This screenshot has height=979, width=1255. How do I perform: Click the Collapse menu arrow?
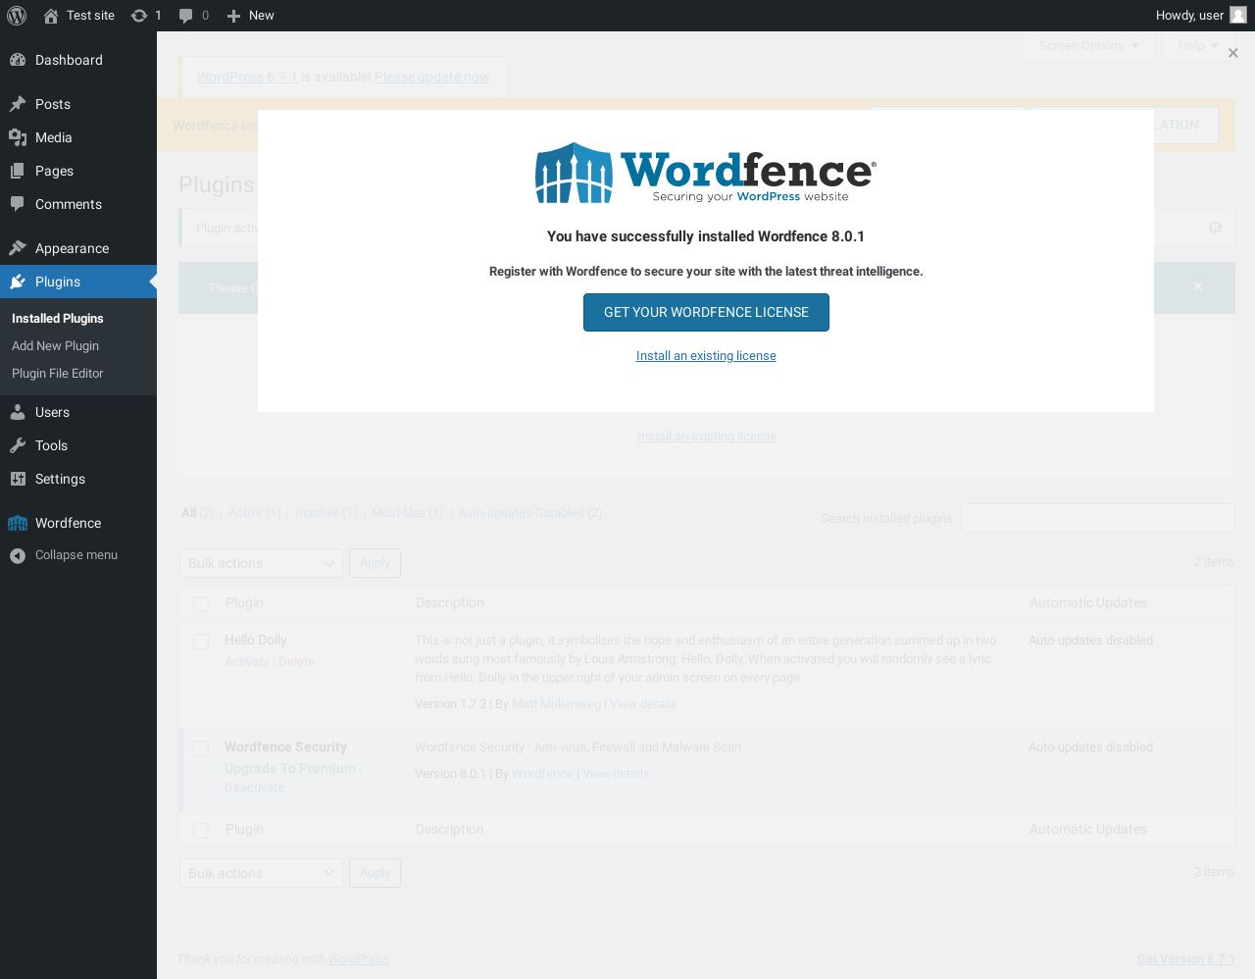[18, 555]
